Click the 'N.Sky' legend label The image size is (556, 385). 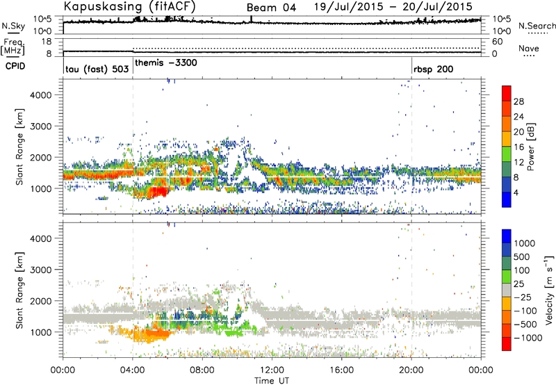tap(13, 26)
